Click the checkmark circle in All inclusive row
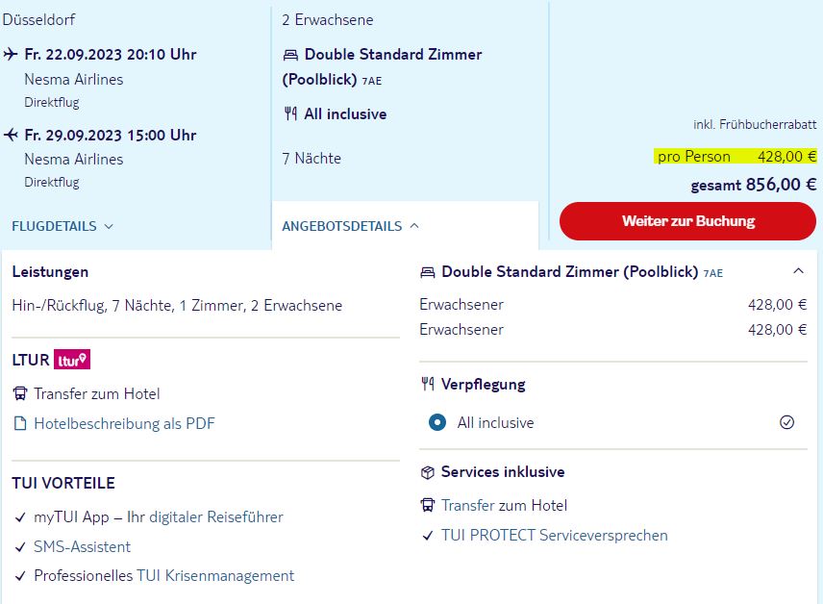823x604 pixels. [786, 422]
